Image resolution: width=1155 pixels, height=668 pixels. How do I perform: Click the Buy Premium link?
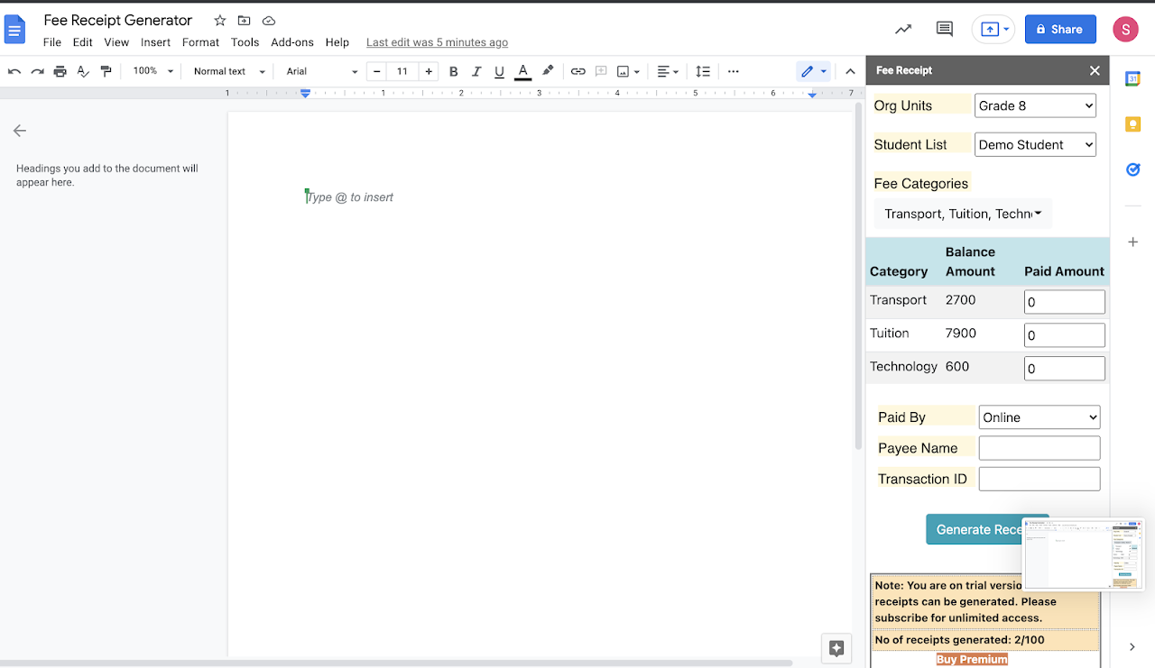972,659
